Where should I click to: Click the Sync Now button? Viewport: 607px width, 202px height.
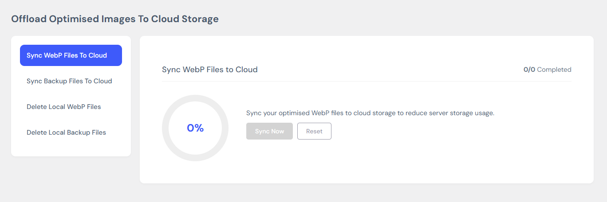point(269,131)
